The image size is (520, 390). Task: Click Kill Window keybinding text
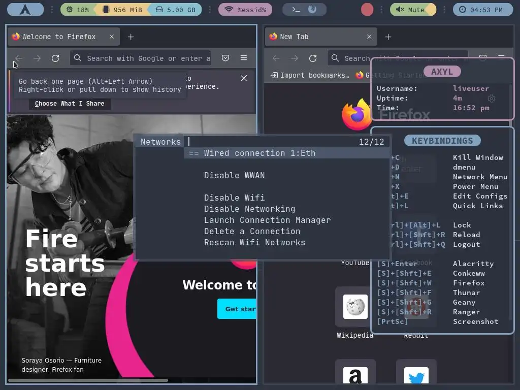click(478, 157)
